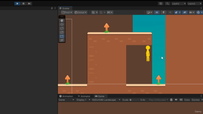Toggle the Stats button

[x=187, y=100]
